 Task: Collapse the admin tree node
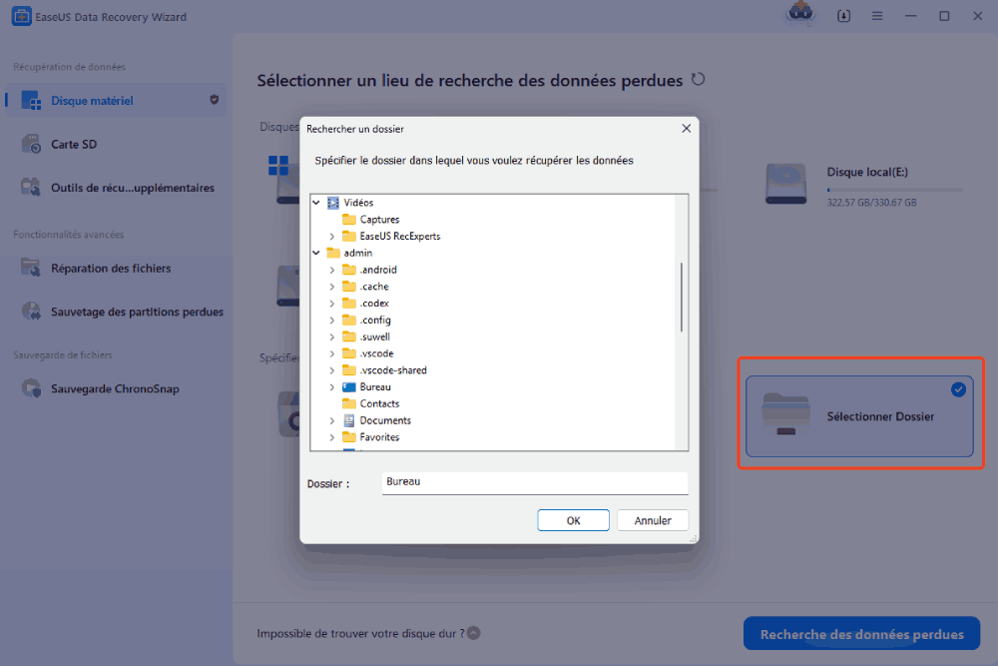pos(316,253)
